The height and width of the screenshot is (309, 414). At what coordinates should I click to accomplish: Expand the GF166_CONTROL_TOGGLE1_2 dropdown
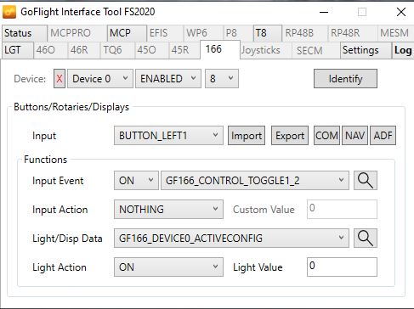pos(255,181)
